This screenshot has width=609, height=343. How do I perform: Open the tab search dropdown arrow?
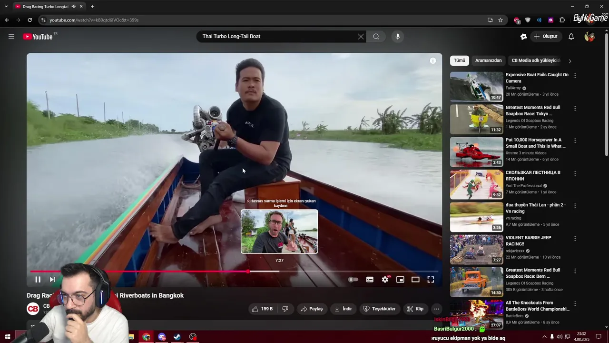6,6
